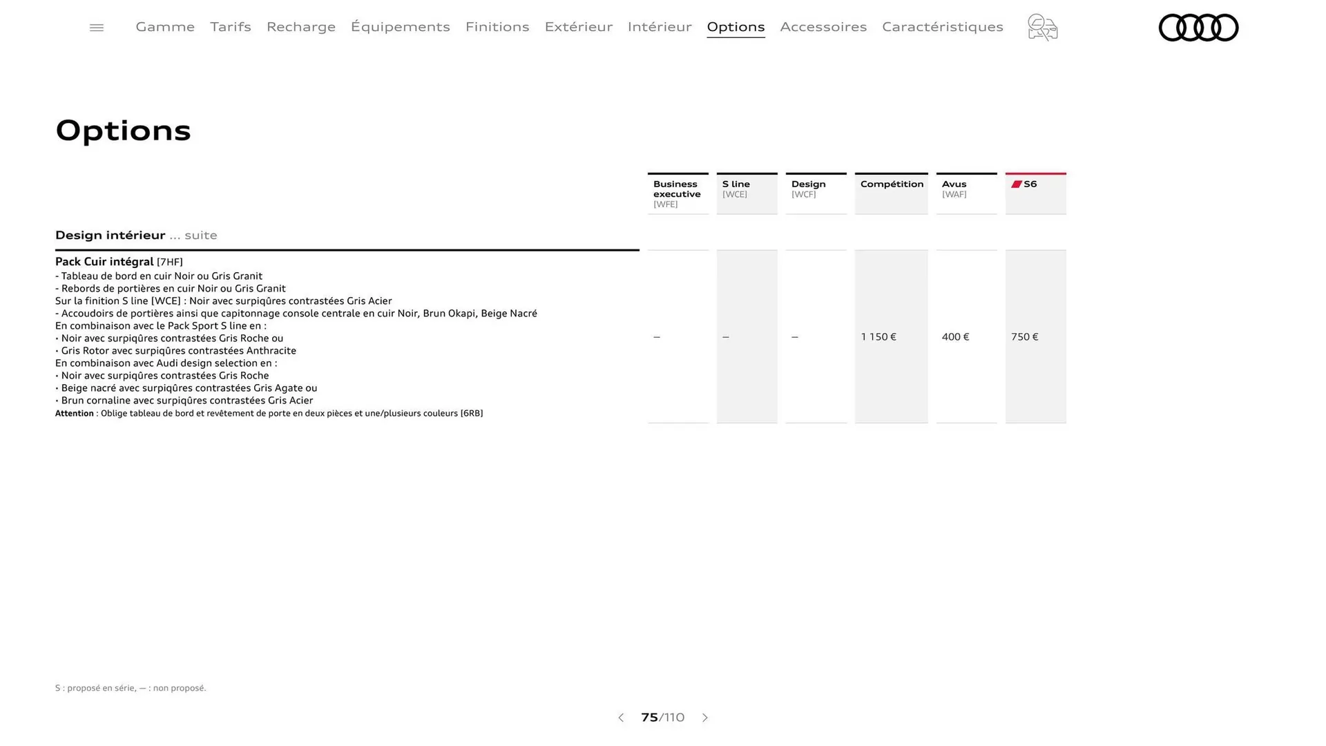Open the vehicle search tool

coord(1042,28)
